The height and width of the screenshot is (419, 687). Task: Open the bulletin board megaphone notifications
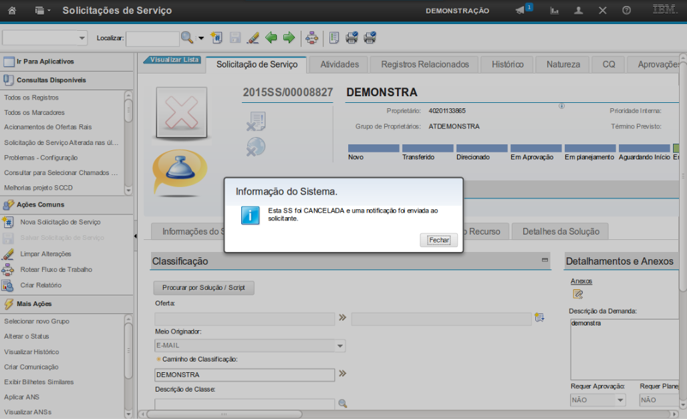521,11
